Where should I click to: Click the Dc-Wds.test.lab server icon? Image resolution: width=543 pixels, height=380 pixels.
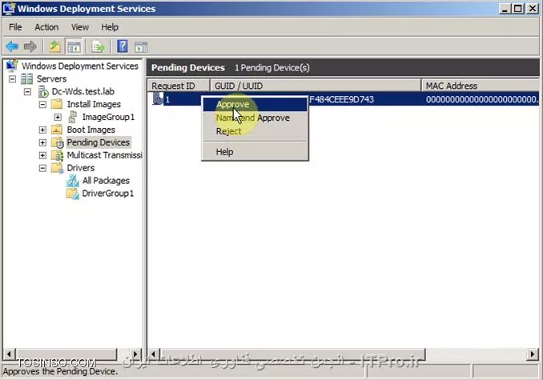pos(43,91)
